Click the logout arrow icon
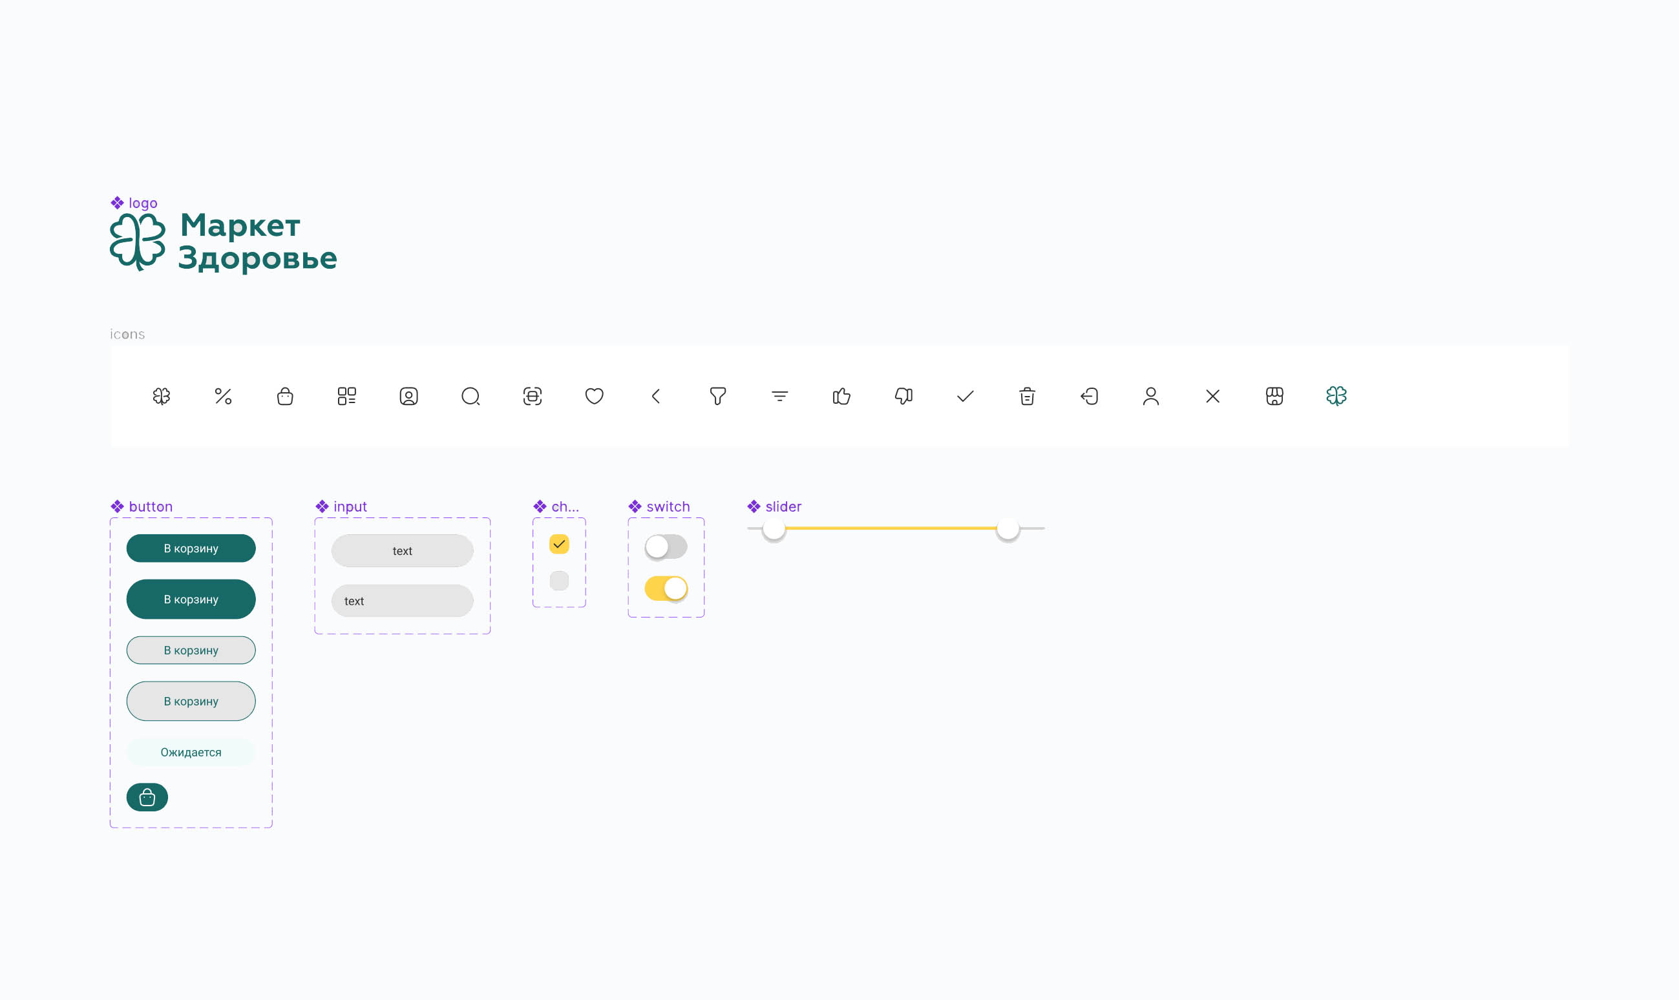 pos(1088,396)
